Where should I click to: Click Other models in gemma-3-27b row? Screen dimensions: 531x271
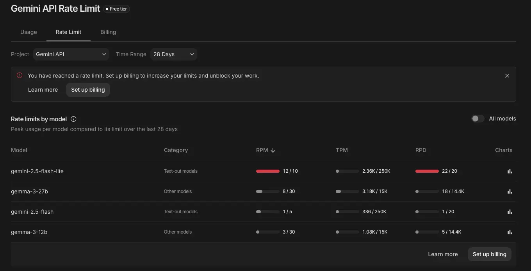[178, 191]
